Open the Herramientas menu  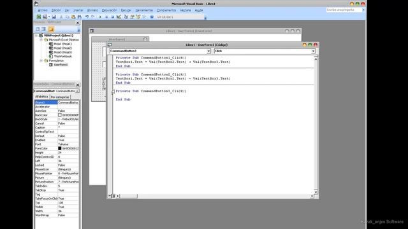point(144,10)
